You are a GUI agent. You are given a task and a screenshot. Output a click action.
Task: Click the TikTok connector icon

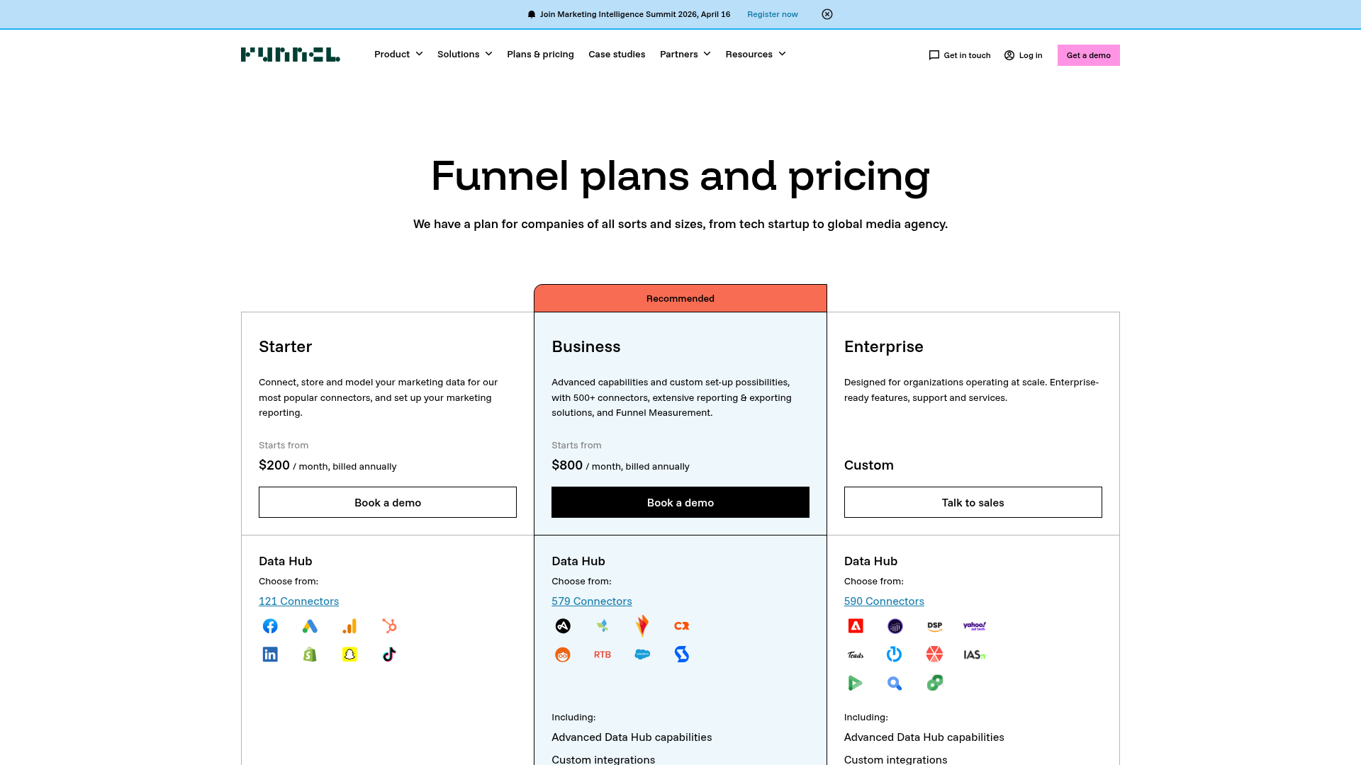point(389,654)
